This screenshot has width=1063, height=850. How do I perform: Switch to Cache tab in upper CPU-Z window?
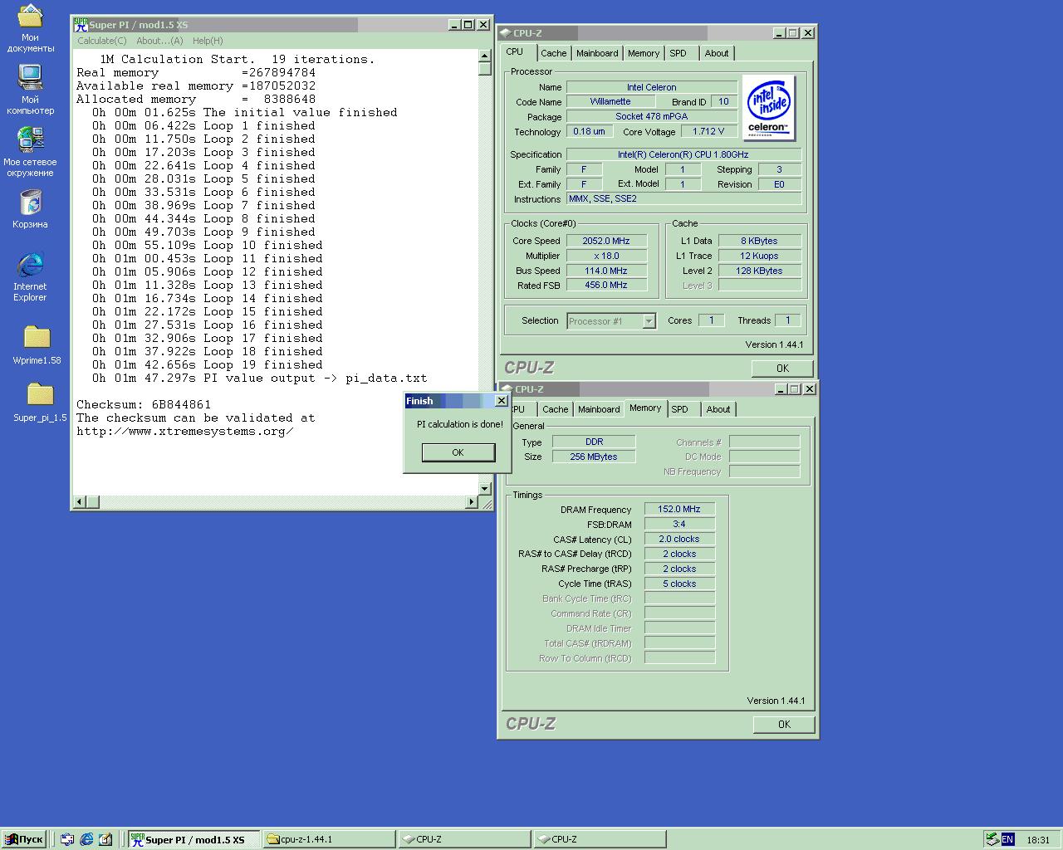(554, 53)
